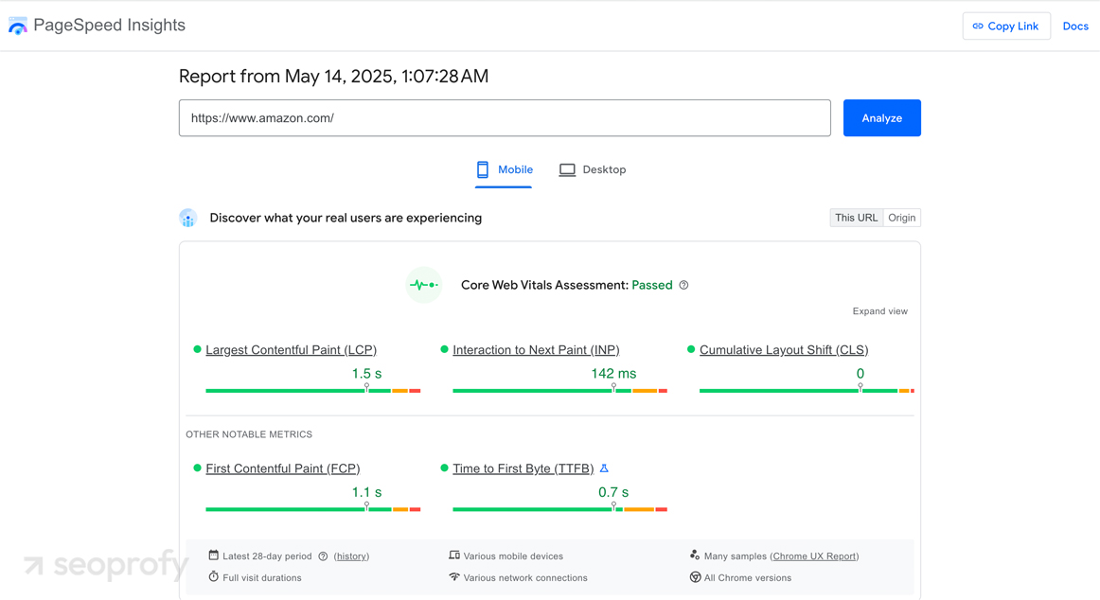Switch to the Mobile tab
Image resolution: width=1100 pixels, height=600 pixels.
(x=504, y=170)
